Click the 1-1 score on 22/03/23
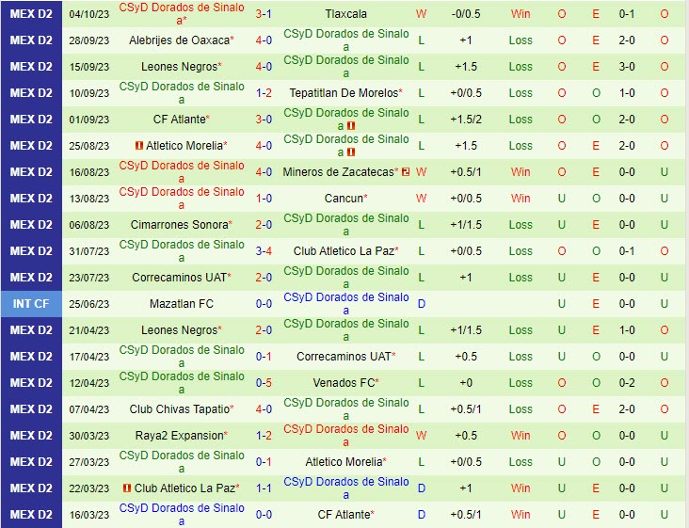 point(264,488)
